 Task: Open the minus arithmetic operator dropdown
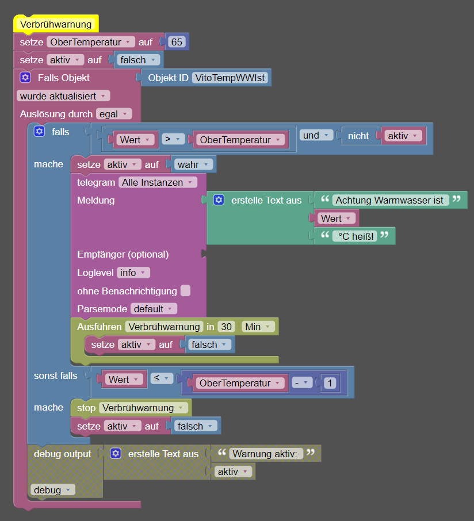(x=302, y=382)
